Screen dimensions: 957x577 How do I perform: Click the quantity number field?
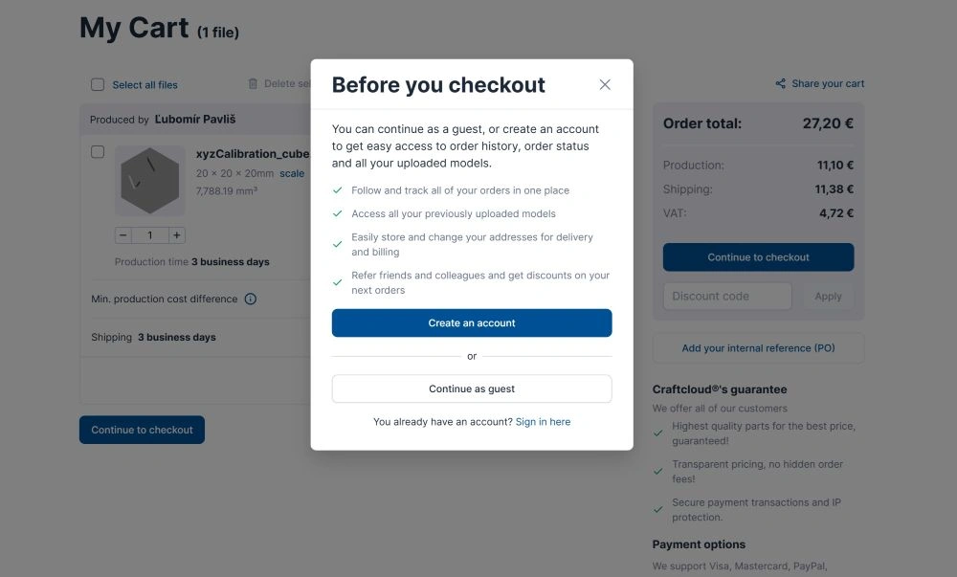click(150, 235)
